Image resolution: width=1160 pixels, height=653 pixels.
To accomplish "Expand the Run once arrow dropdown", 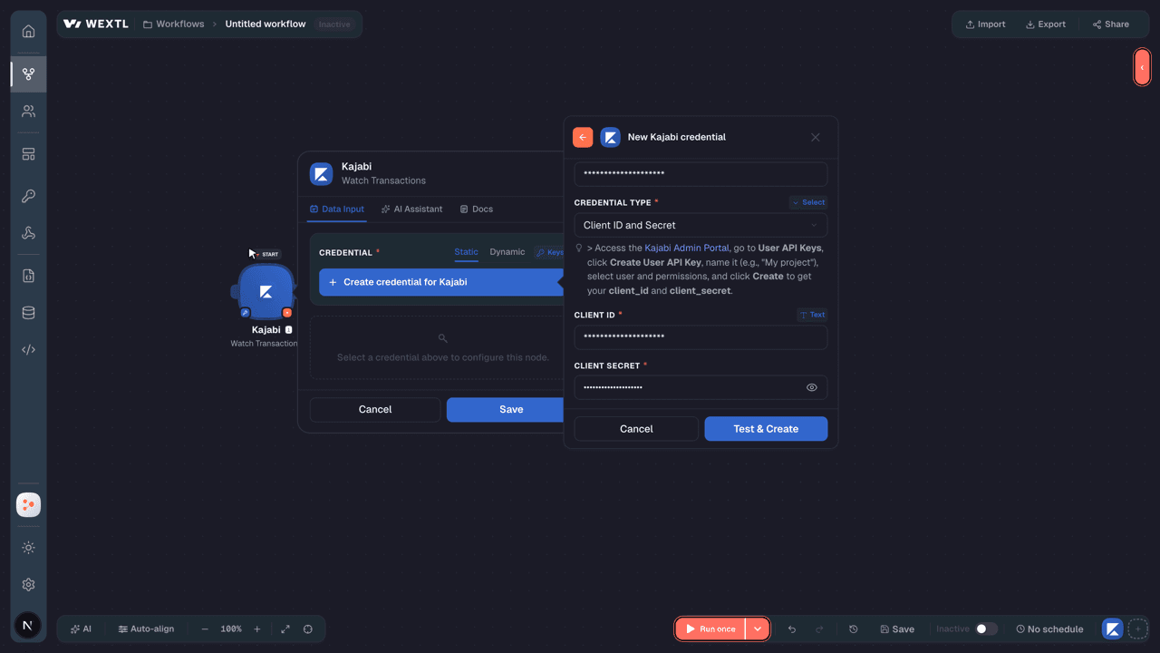I will [757, 629].
